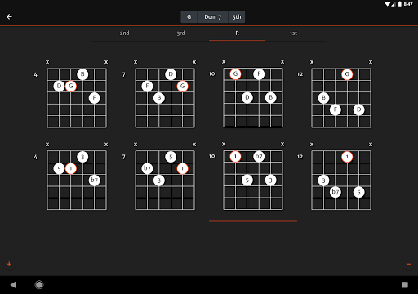Switch to the 1st inversion tab
The height and width of the screenshot is (294, 418).
click(293, 33)
